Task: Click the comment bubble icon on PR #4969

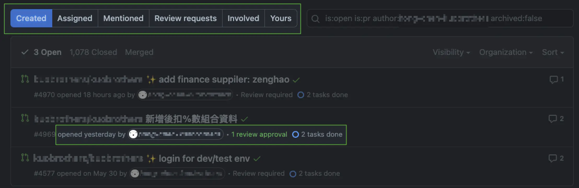Action: (553, 119)
